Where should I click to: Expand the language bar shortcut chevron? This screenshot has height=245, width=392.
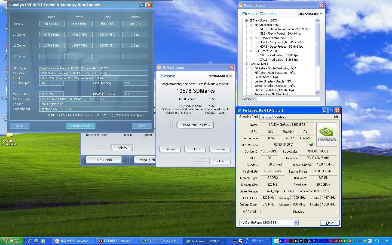[266, 240]
